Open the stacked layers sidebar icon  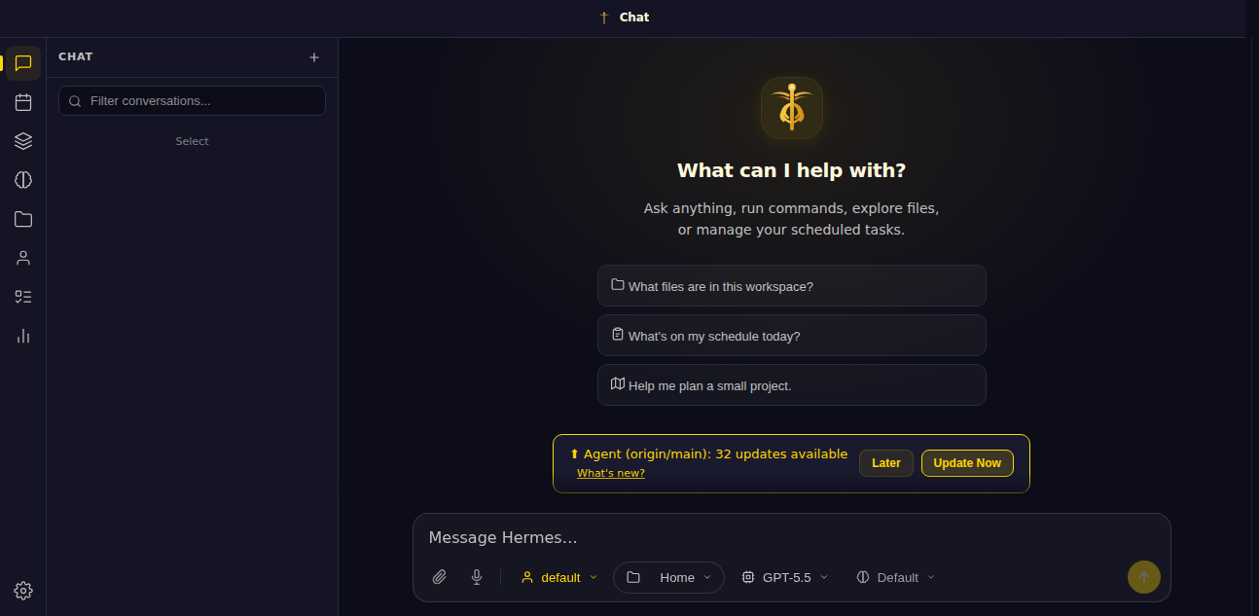coord(23,141)
